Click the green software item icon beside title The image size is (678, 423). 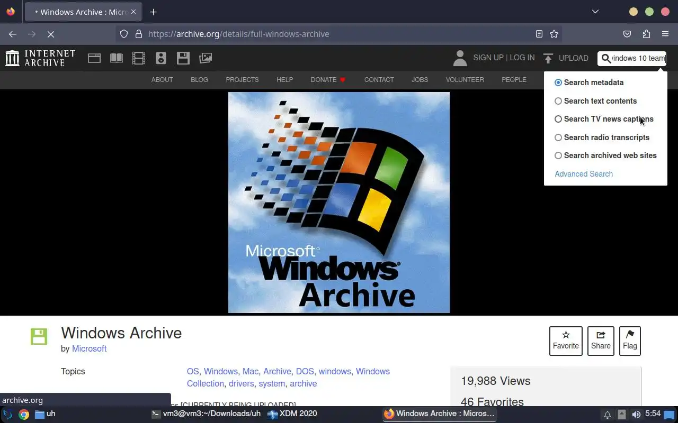pos(39,336)
